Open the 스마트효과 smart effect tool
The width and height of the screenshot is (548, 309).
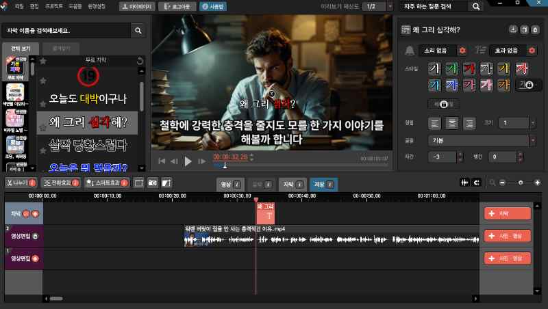(107, 183)
